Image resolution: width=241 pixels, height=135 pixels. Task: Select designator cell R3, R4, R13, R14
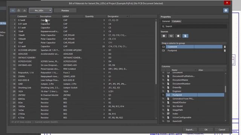(116, 106)
